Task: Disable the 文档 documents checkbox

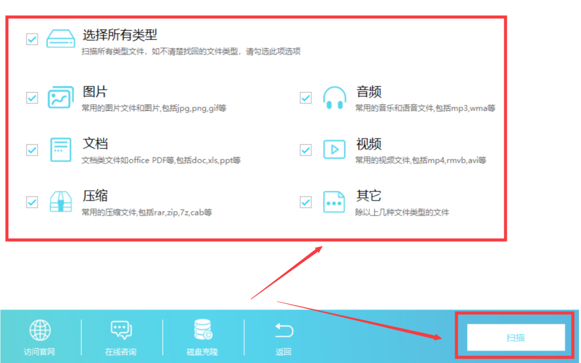Action: click(x=32, y=150)
